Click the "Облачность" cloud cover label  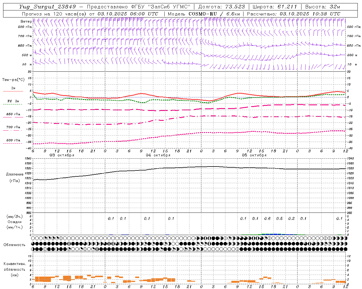pos(14,245)
